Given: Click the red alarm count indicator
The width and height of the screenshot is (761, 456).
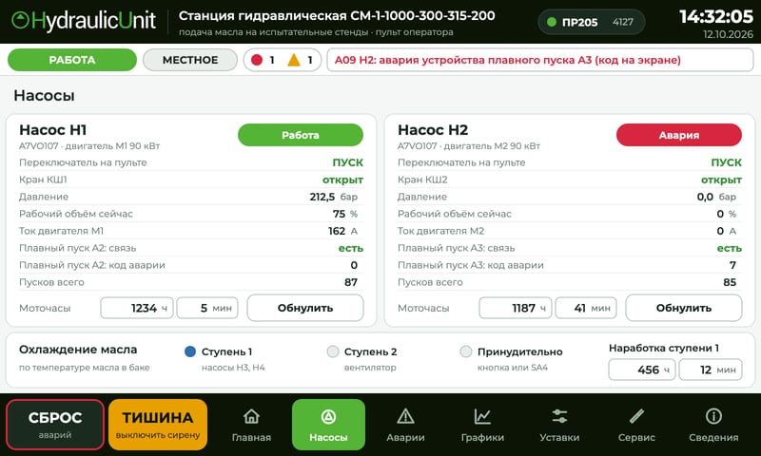Looking at the screenshot, I should click(x=257, y=60).
